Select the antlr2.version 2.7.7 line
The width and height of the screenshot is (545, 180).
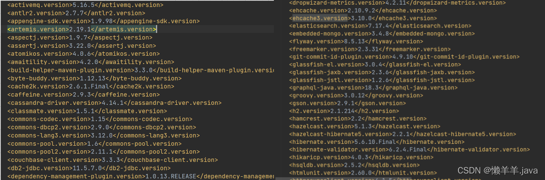pyautogui.click(x=76, y=13)
